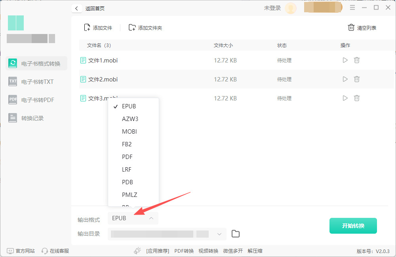The image size is (396, 257).
Task: Select LRF in the format list
Action: (133, 169)
